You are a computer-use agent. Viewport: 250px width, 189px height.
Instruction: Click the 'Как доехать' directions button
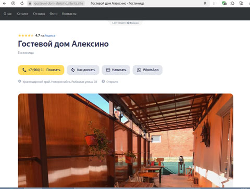point(83,70)
